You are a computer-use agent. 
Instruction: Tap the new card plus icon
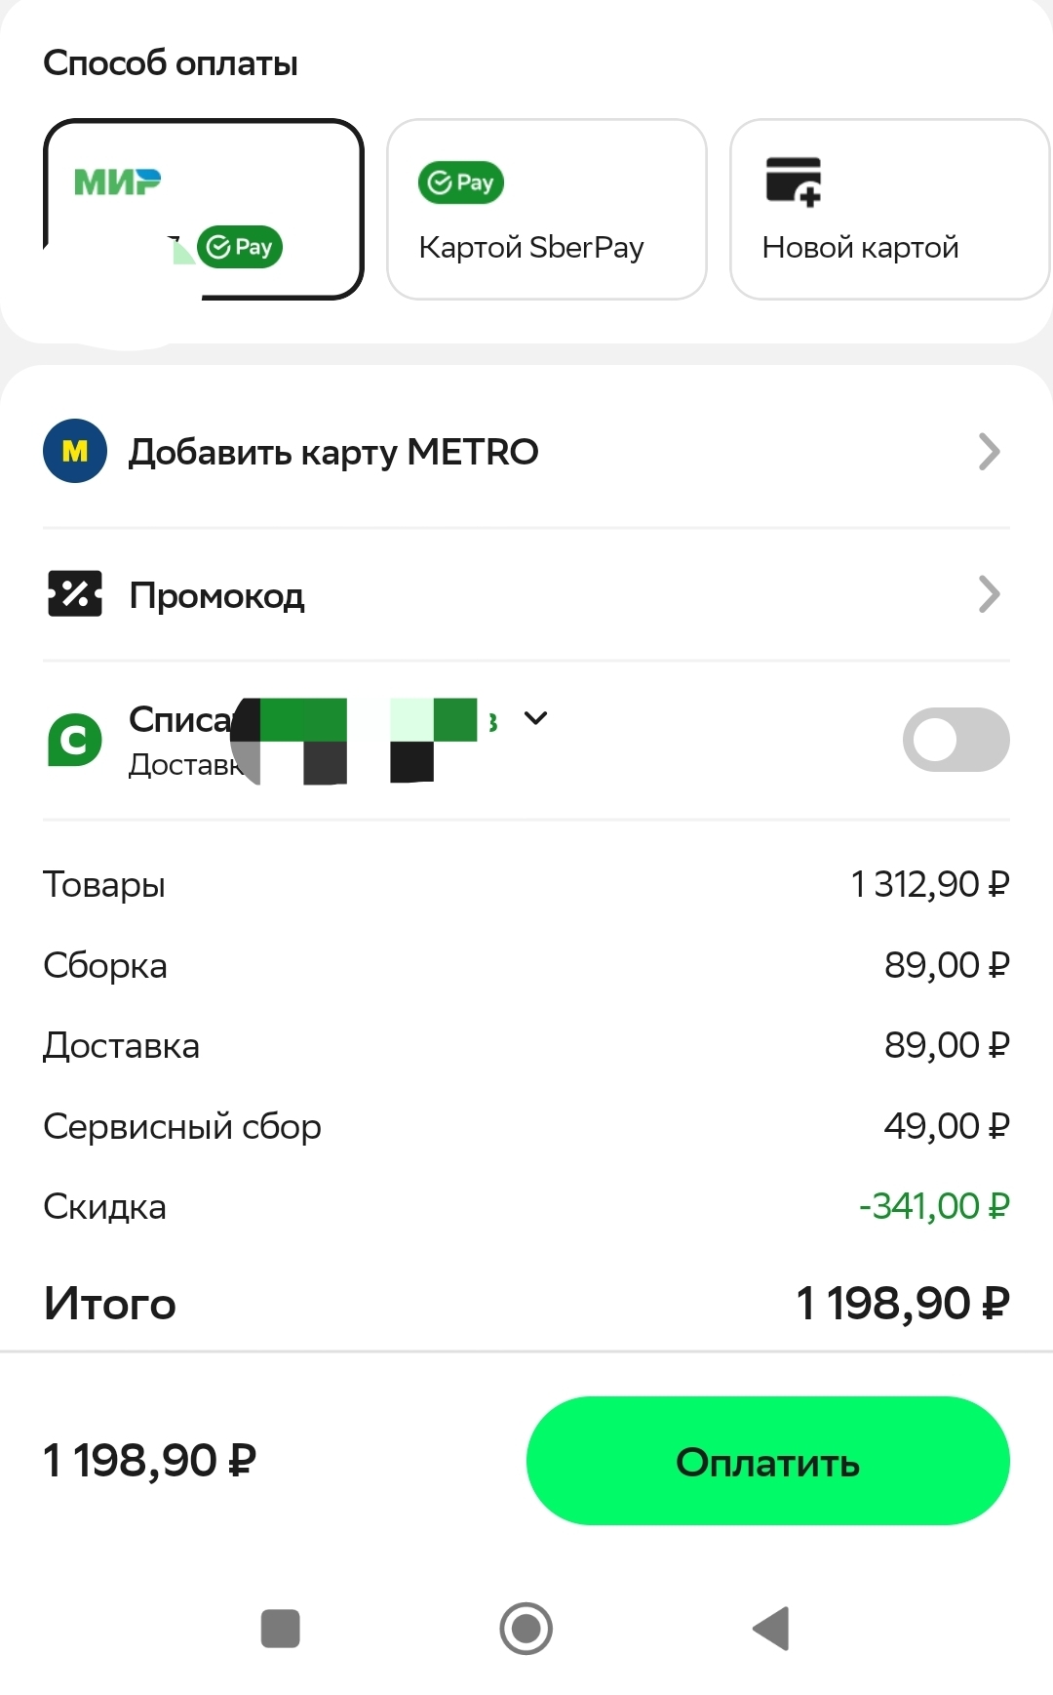click(794, 182)
